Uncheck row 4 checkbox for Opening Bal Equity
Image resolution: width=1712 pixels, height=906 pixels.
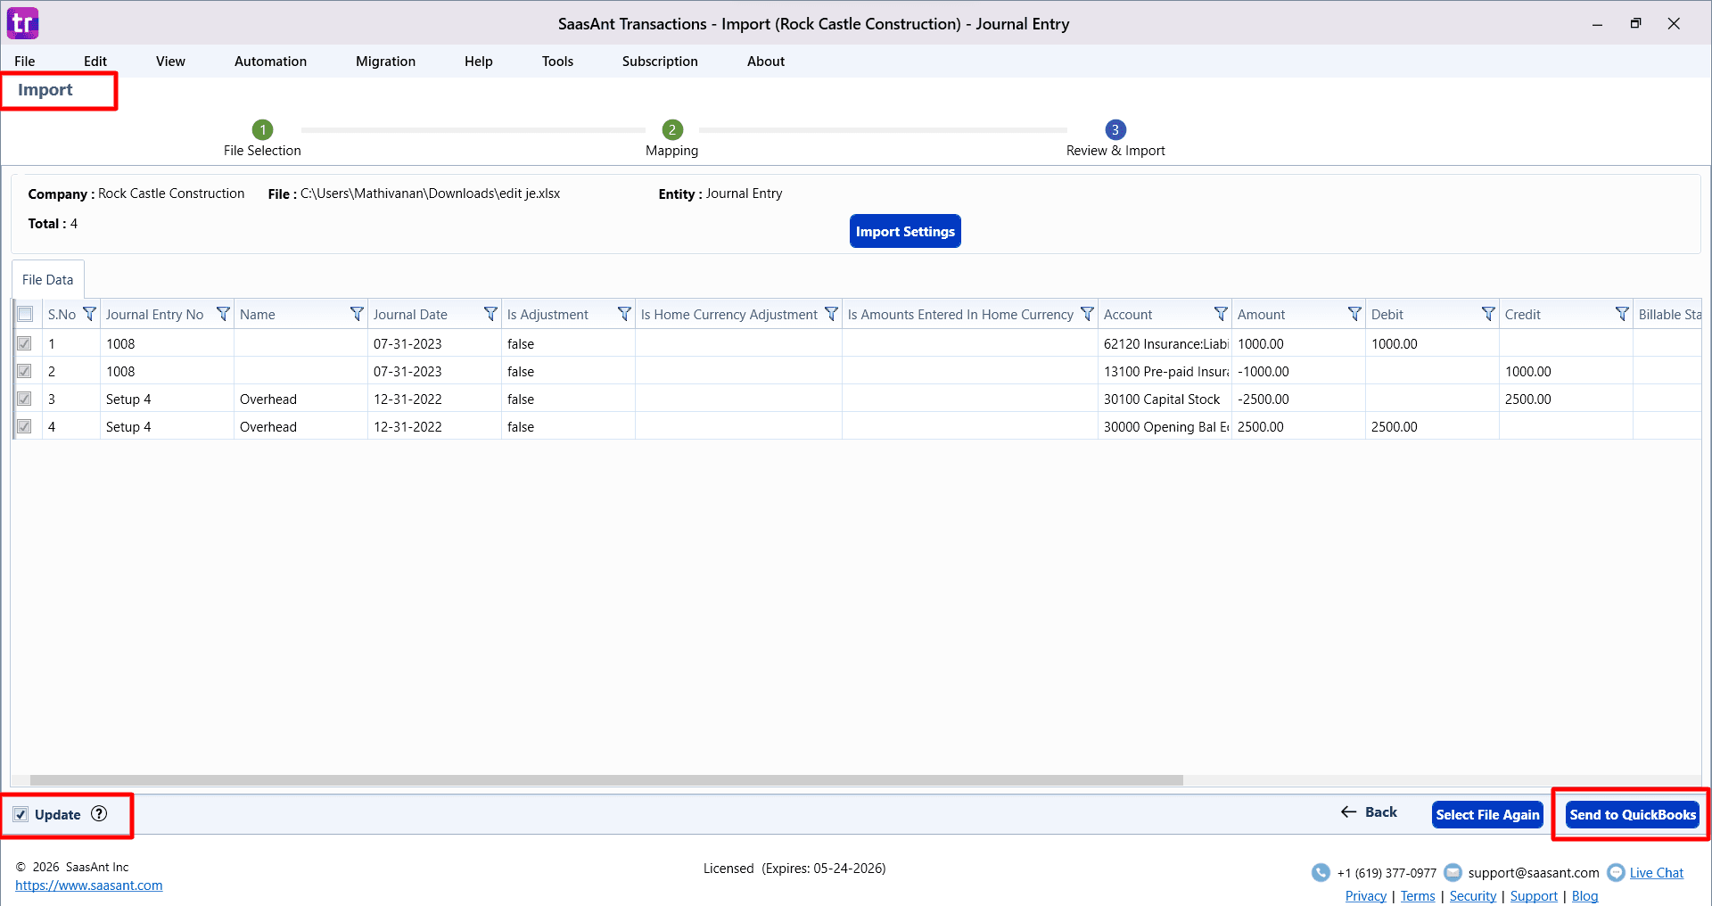[x=25, y=426]
